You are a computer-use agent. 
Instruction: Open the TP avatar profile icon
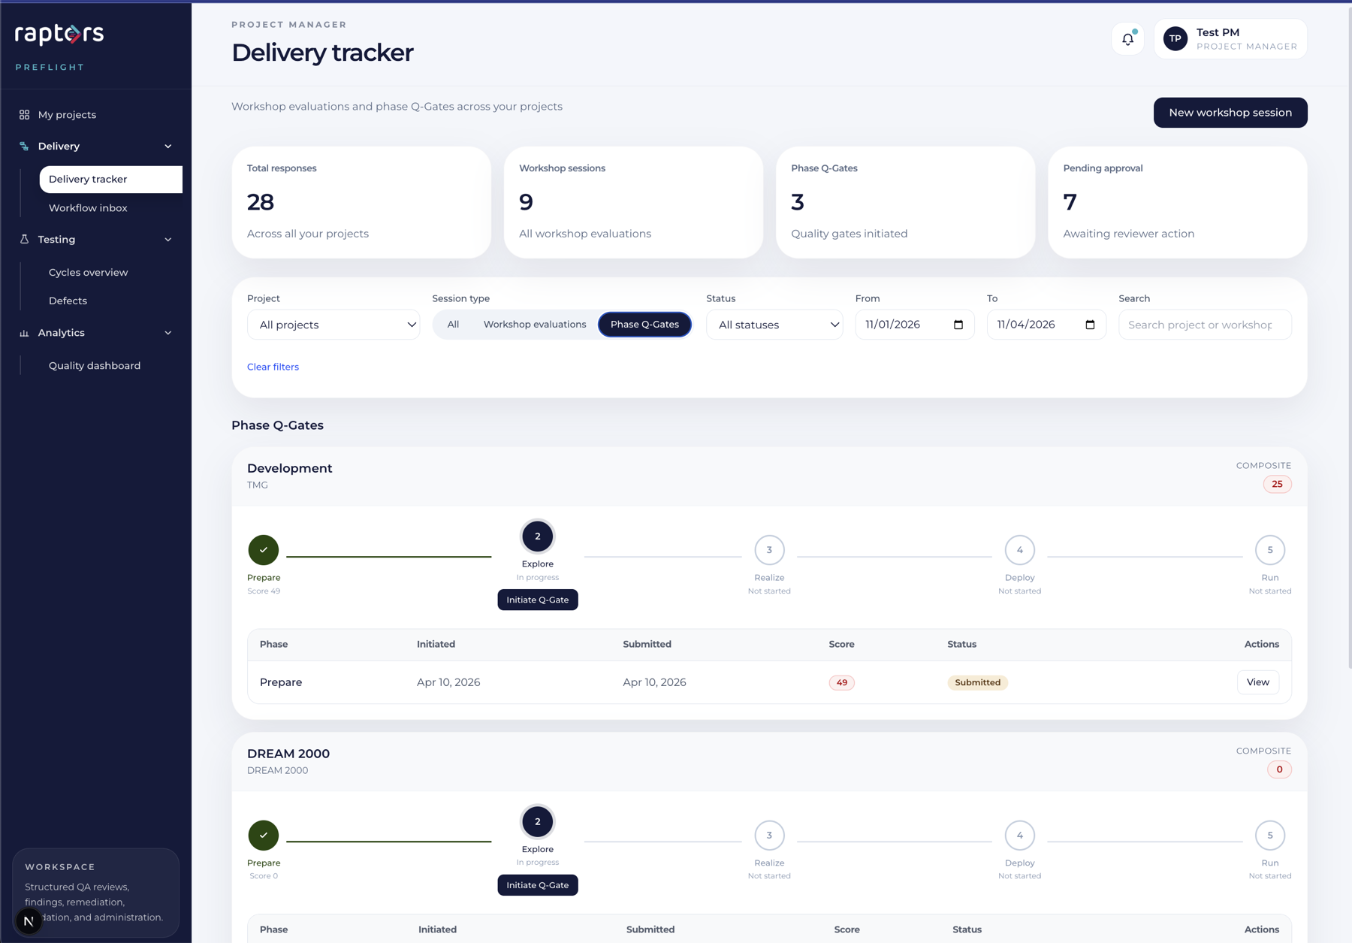point(1174,38)
